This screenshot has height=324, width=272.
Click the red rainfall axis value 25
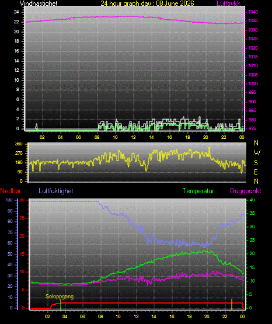pyautogui.click(x=22, y=218)
